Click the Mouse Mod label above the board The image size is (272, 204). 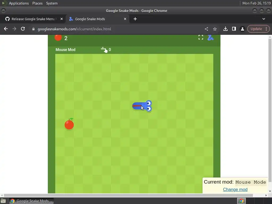click(65, 50)
